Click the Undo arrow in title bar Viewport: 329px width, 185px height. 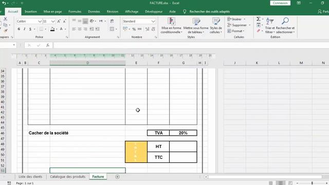pos(4,3)
